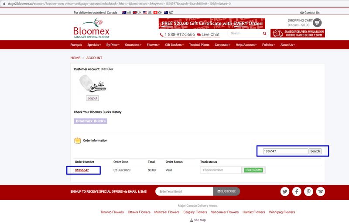
Task: Open Contact Us link
Action: pyautogui.click(x=310, y=13)
